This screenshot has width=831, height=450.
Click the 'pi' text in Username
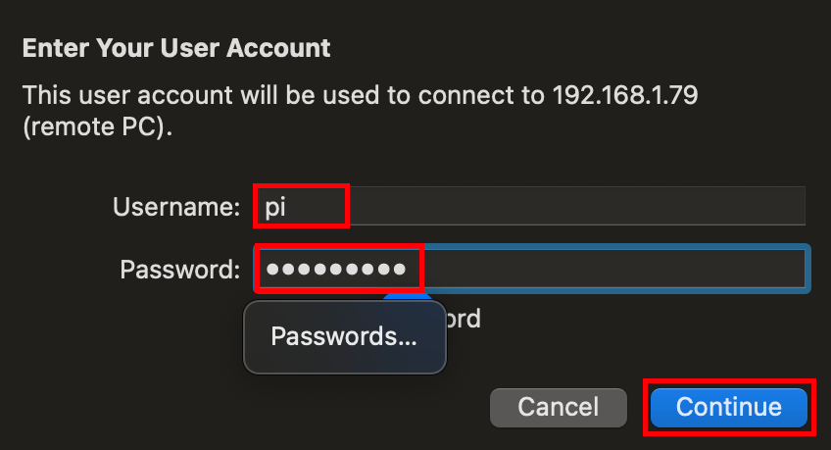[x=275, y=207]
